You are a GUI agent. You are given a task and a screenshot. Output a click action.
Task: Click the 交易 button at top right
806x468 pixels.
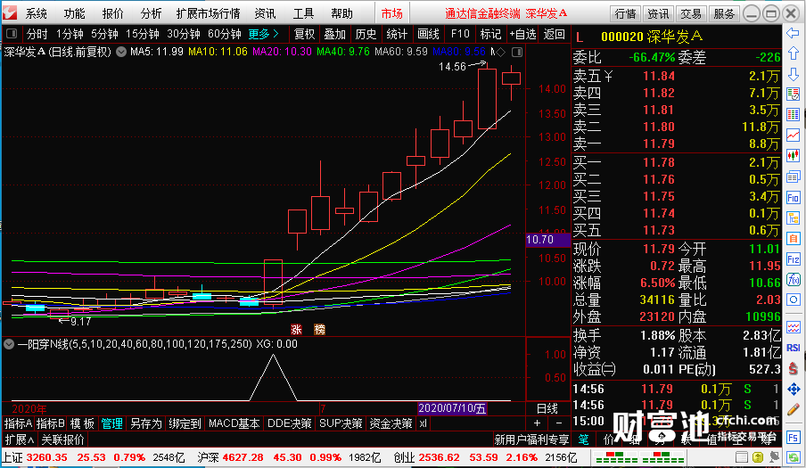(x=691, y=13)
